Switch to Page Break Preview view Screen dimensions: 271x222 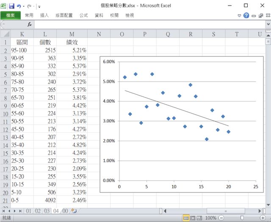(x=200, y=218)
